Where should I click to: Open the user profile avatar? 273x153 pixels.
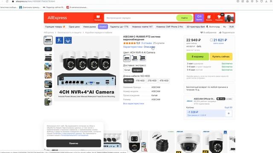[229, 18]
